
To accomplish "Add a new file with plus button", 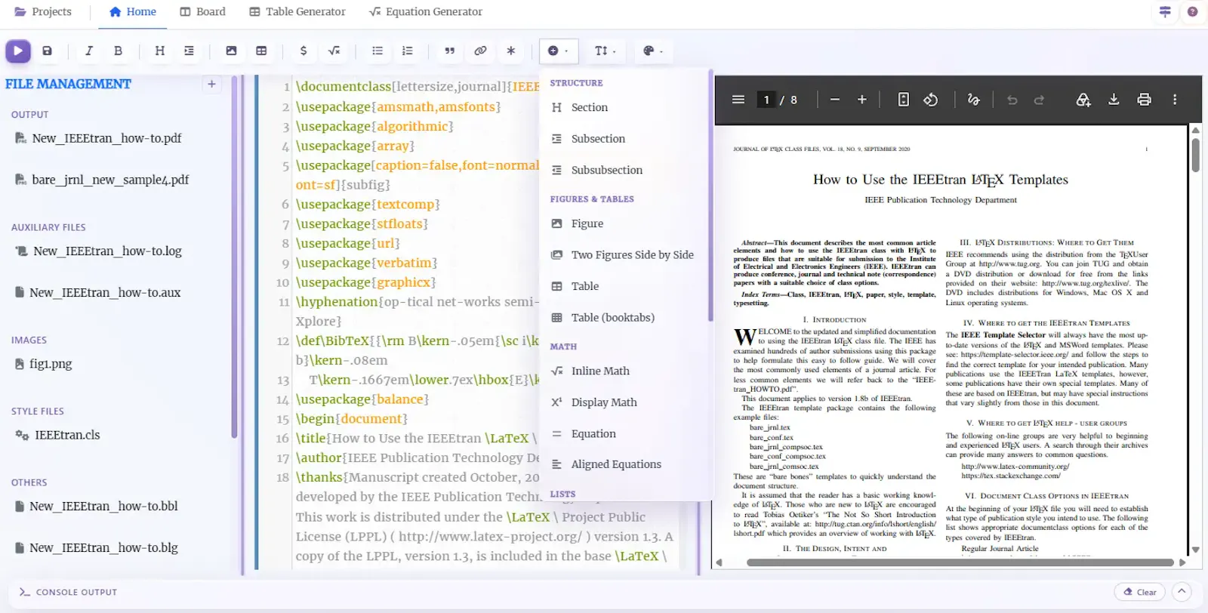I will [211, 84].
